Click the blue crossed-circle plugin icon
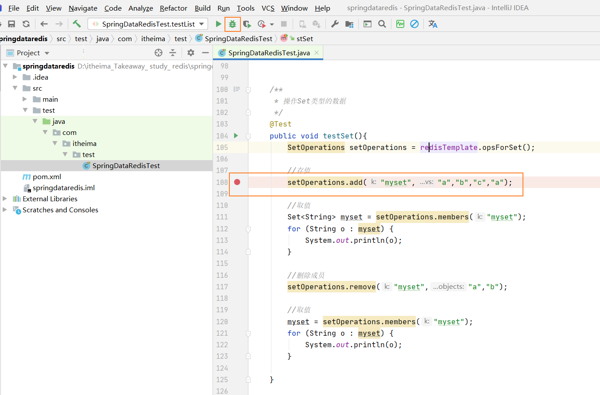 click(x=414, y=24)
